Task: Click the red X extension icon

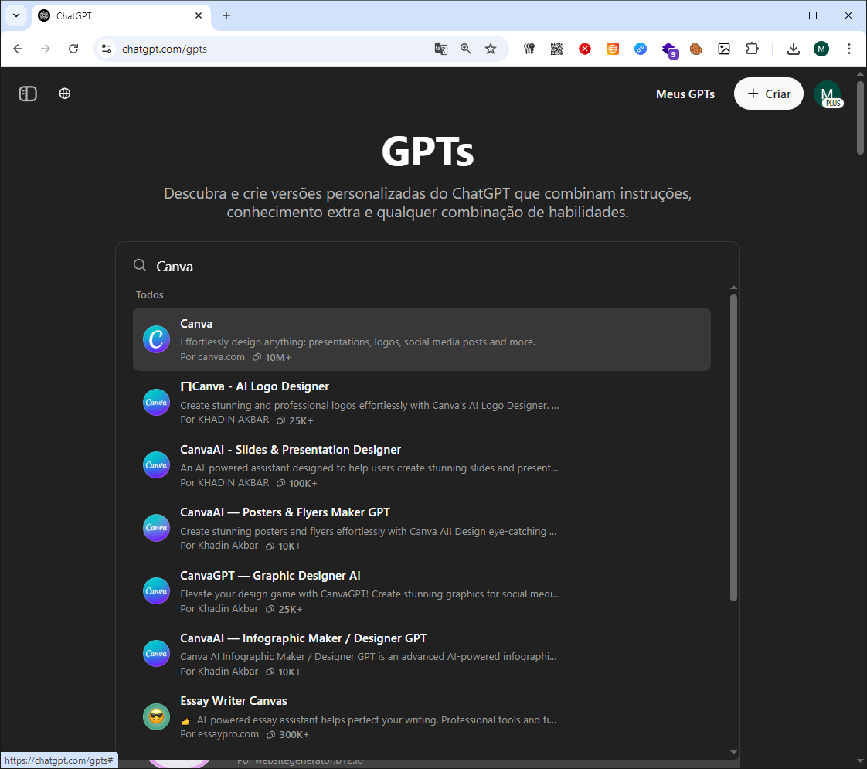Action: click(x=584, y=49)
